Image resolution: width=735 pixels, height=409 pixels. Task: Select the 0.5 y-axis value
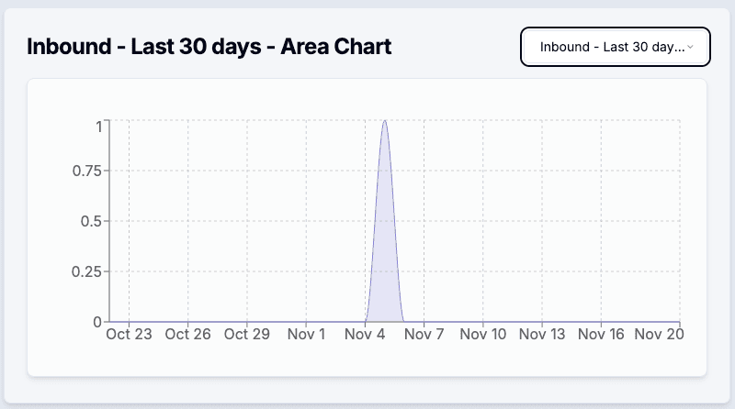pyautogui.click(x=91, y=221)
